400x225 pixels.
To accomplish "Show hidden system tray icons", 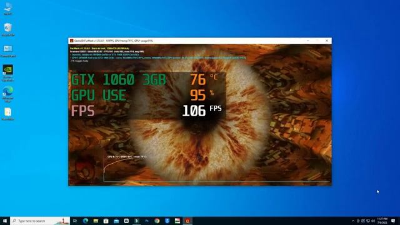I will [353, 221].
